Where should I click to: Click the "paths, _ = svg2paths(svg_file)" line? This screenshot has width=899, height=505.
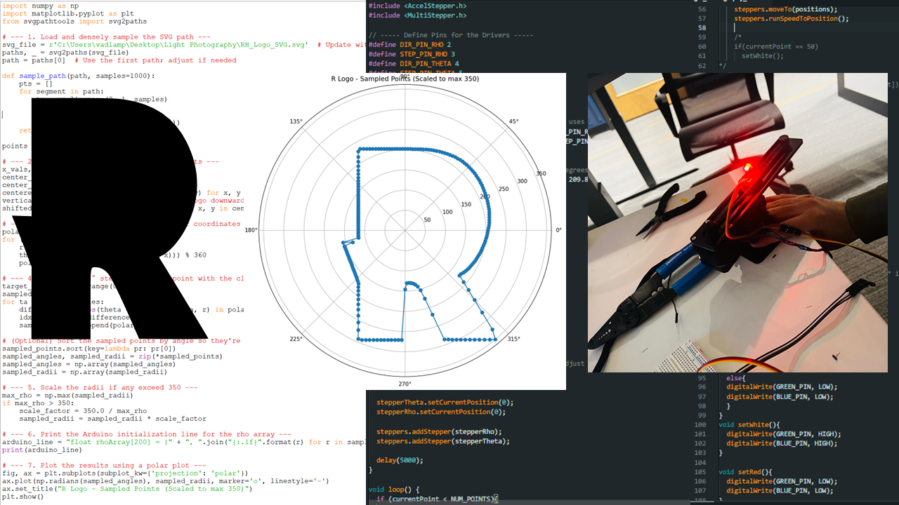(x=65, y=53)
